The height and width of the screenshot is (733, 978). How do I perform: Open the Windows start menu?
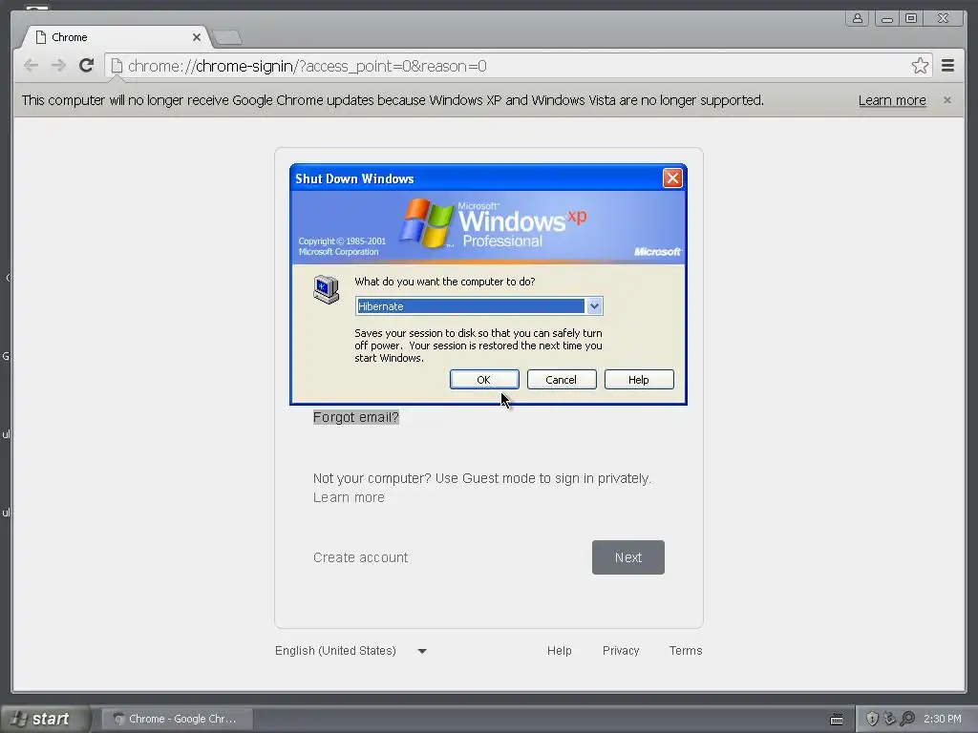click(44, 719)
